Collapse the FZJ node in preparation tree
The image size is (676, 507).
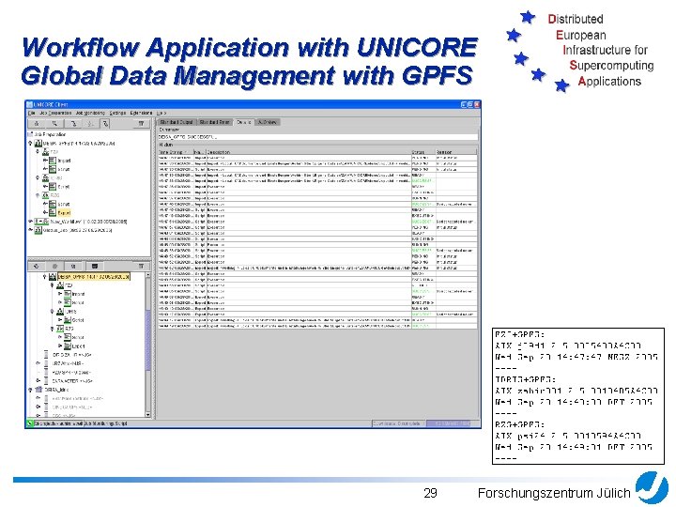point(38,152)
